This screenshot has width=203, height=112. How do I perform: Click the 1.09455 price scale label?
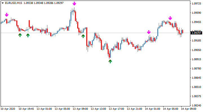[x=196, y=22]
